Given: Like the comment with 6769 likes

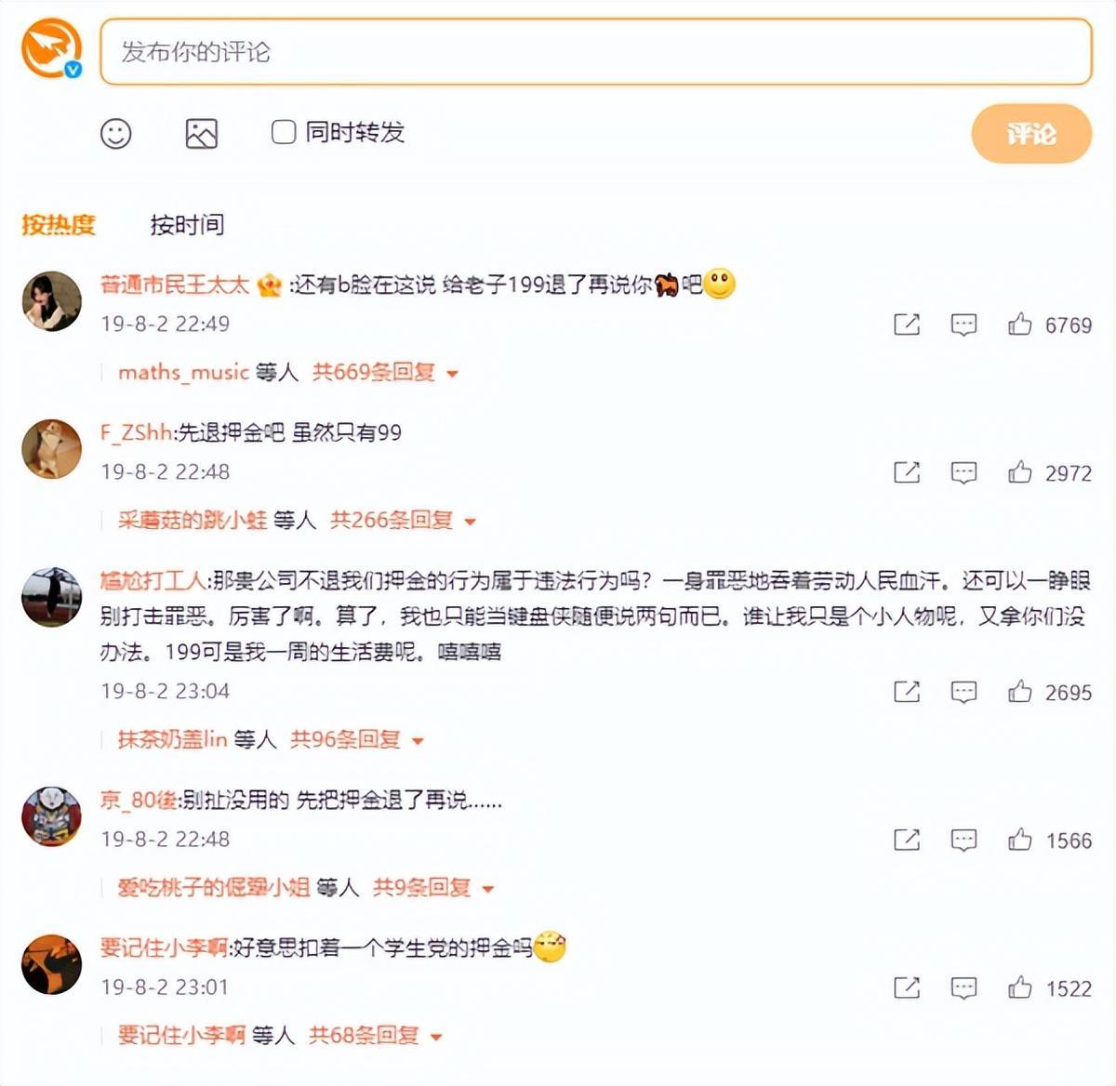Looking at the screenshot, I should tap(1020, 324).
